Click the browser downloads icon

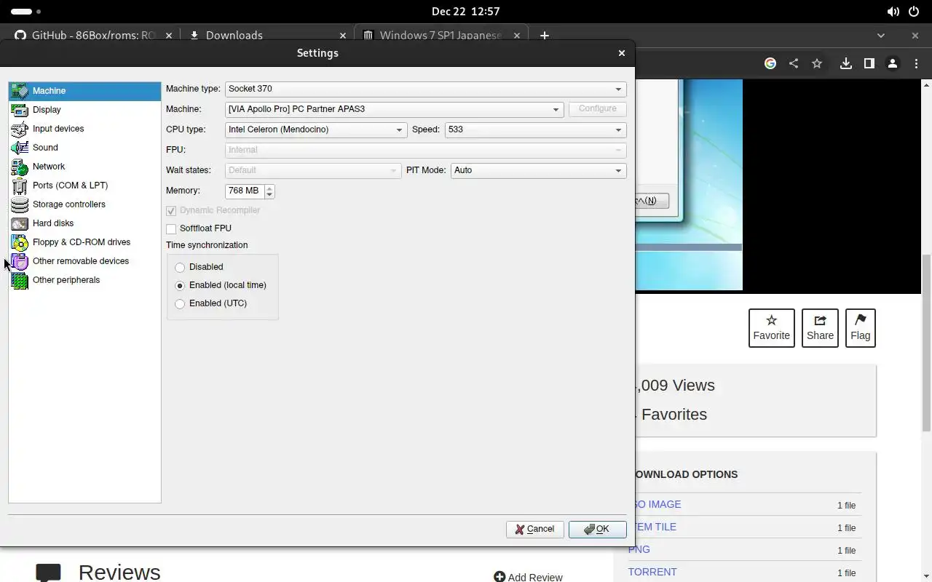(x=845, y=63)
